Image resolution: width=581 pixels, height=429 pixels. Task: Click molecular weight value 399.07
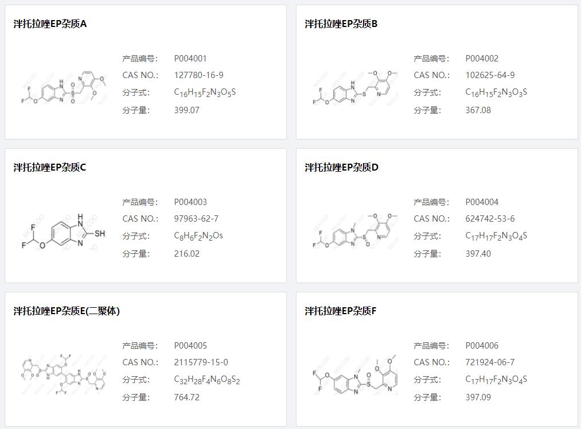click(187, 110)
